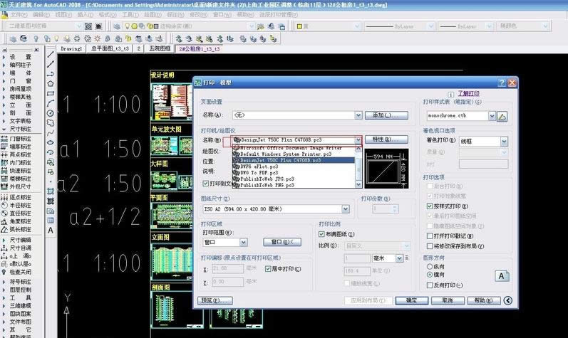
Task: Select the Polygon draw tool
Action: pos(51,83)
